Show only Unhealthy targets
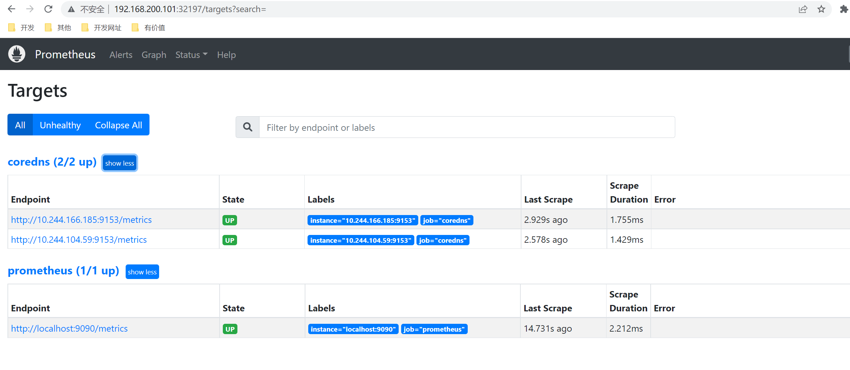 [x=60, y=125]
